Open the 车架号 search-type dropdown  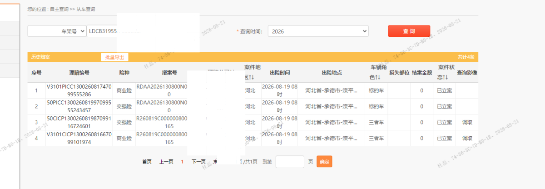pos(57,31)
